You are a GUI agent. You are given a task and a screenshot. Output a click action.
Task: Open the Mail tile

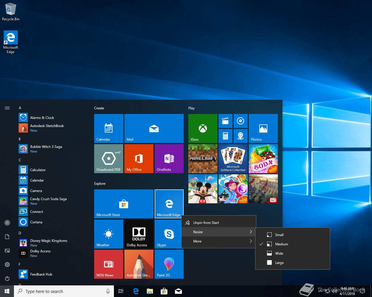[154, 128]
